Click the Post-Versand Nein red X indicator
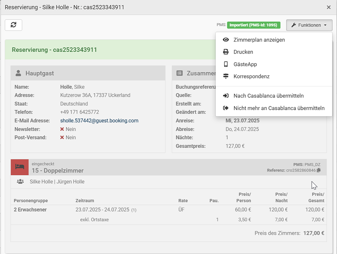 tap(63, 137)
